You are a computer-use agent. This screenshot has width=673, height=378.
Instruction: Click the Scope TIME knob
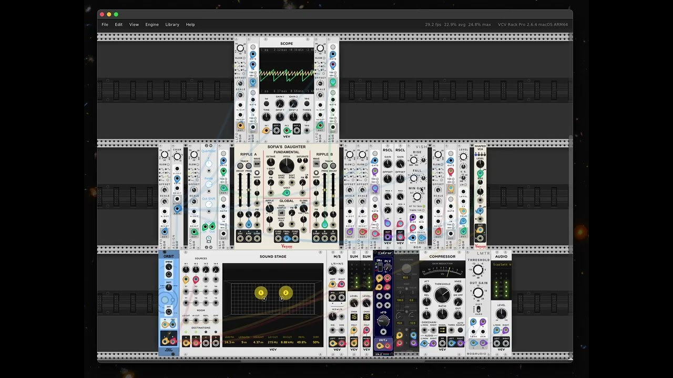coord(267,117)
